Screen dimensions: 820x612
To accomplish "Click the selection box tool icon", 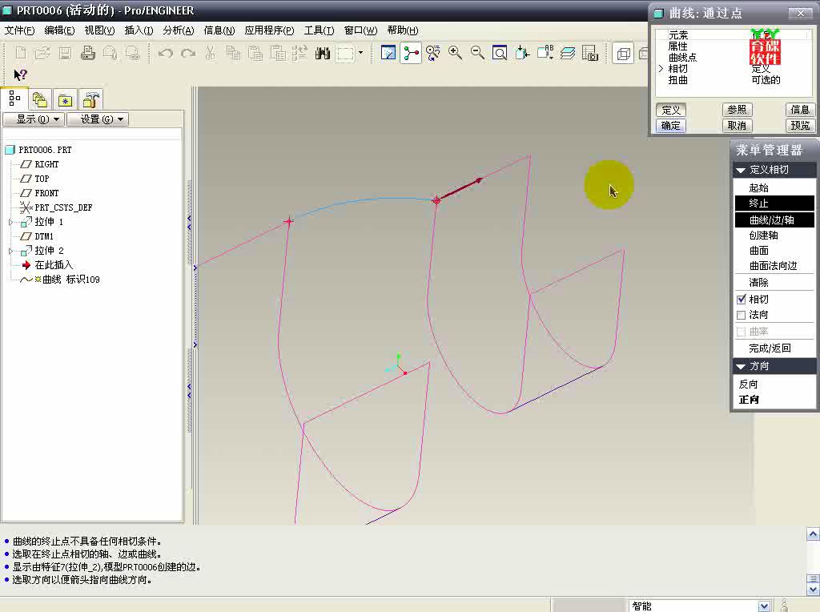I will (x=345, y=54).
